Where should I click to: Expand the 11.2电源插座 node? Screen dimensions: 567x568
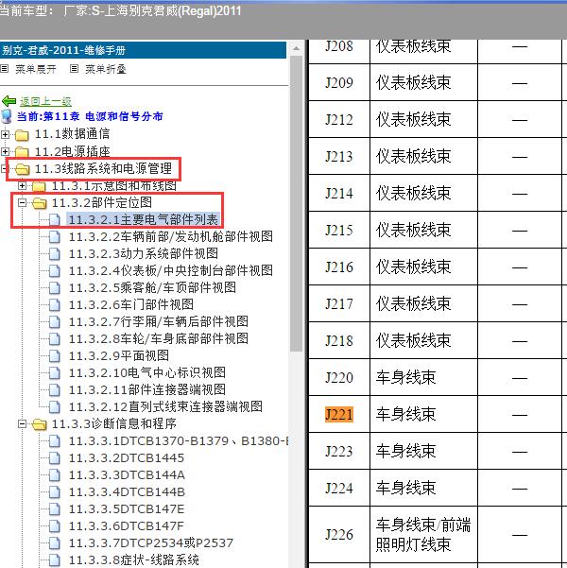(x=5, y=151)
